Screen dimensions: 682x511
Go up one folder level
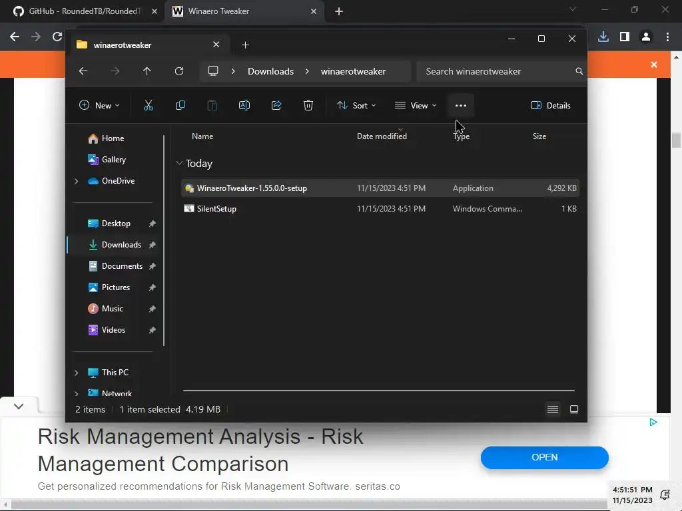[x=147, y=71]
